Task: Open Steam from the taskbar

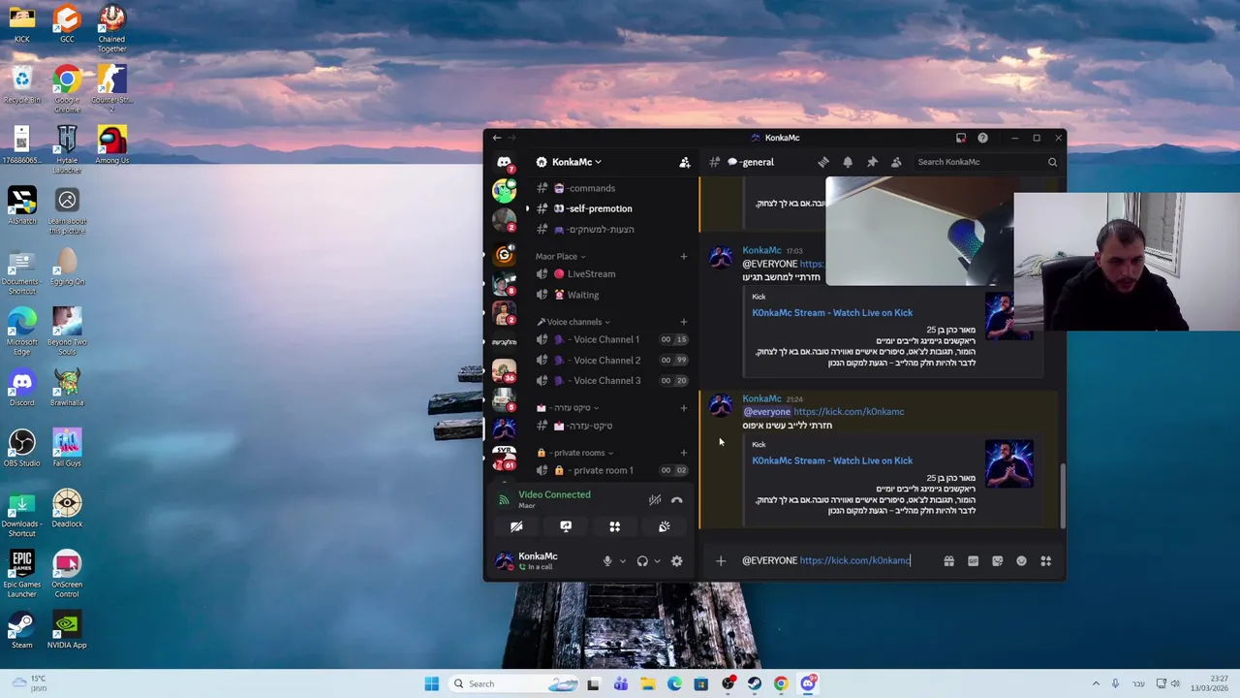Action: [754, 683]
